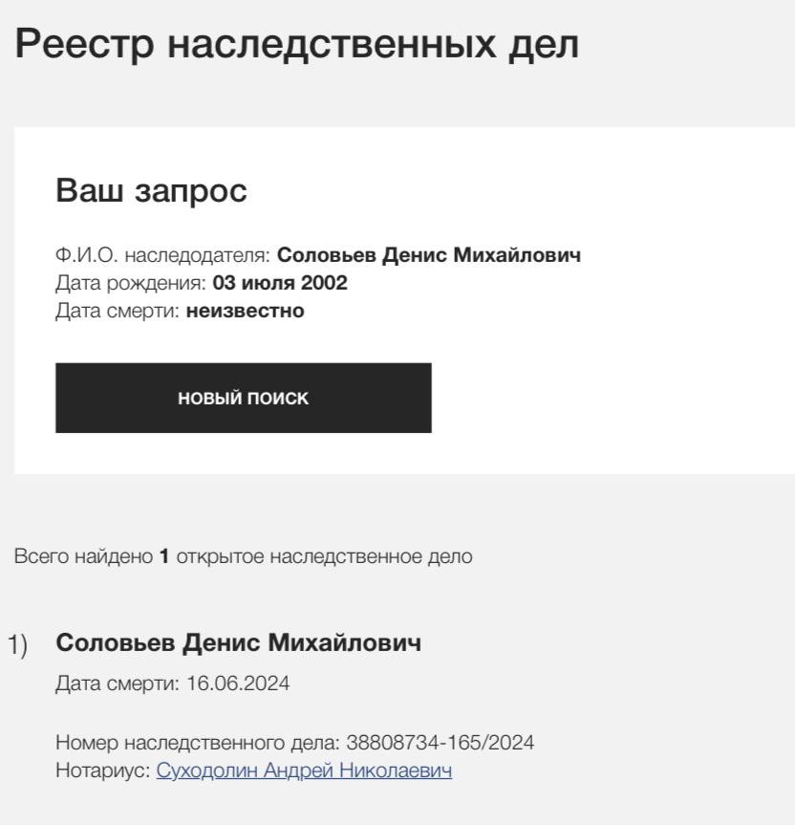
Task: Click the Всего найдено summary text
Action: [84, 556]
